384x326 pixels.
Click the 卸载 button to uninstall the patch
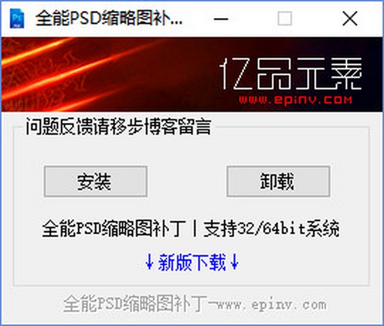click(278, 181)
